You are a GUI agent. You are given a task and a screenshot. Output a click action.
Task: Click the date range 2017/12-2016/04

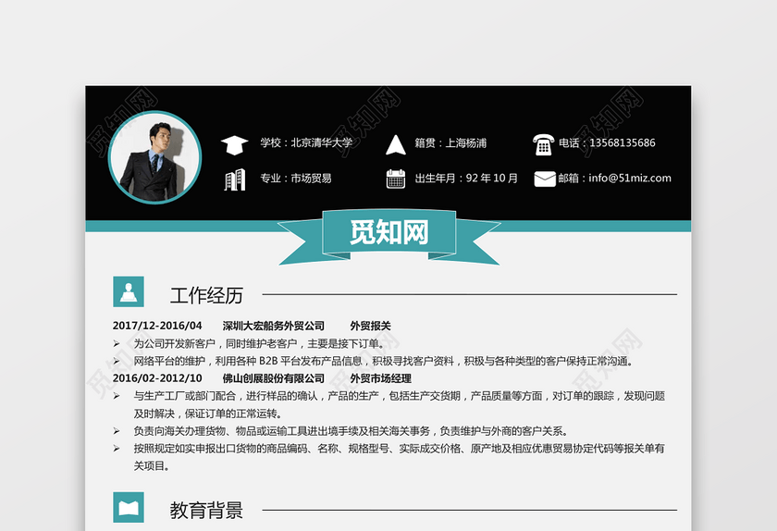point(157,326)
